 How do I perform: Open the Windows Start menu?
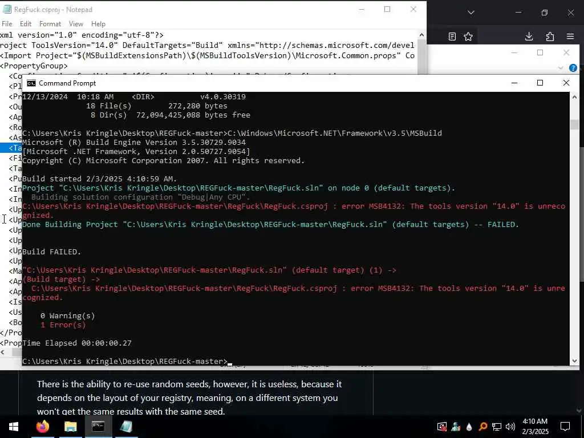click(14, 427)
